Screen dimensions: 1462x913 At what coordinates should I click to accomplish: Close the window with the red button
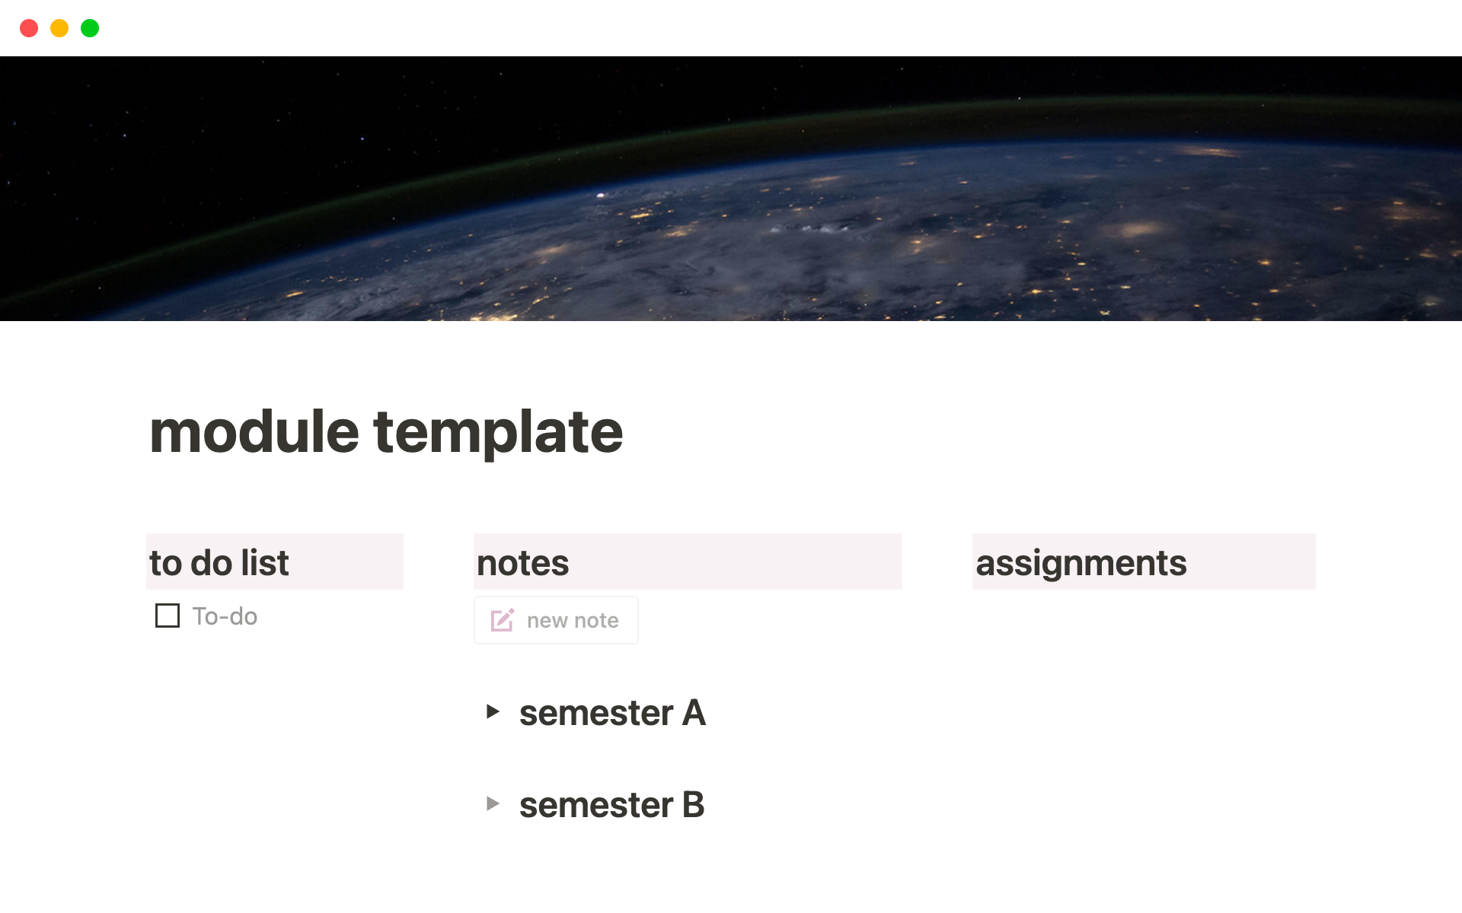point(29,28)
